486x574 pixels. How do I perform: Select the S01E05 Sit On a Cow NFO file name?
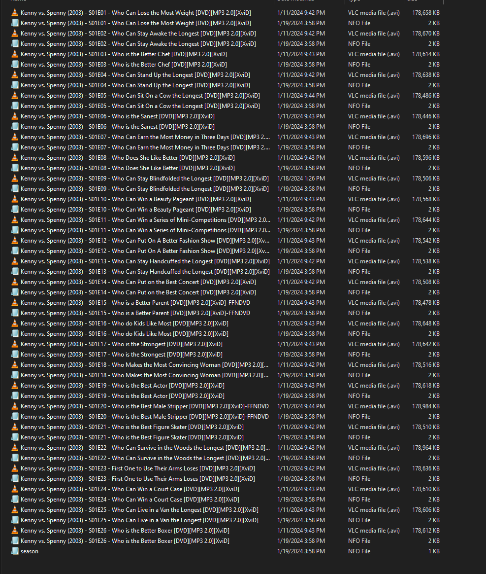(x=140, y=106)
